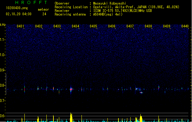Click the Receiving Location label
This screenshot has height=122, width=192.
tap(71, 7)
